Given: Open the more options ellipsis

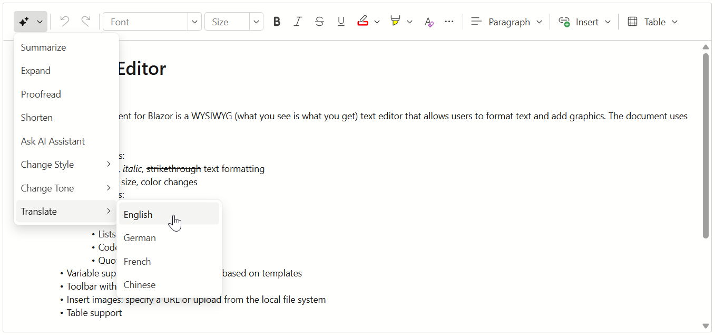Looking at the screenshot, I should [x=449, y=22].
